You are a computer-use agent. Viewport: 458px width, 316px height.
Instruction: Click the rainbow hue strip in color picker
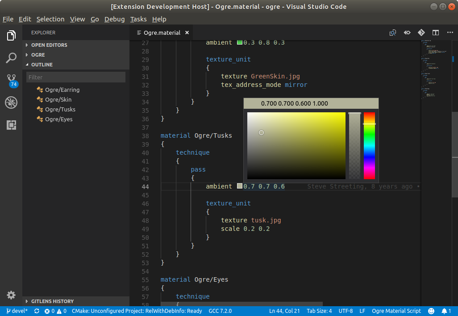point(369,146)
